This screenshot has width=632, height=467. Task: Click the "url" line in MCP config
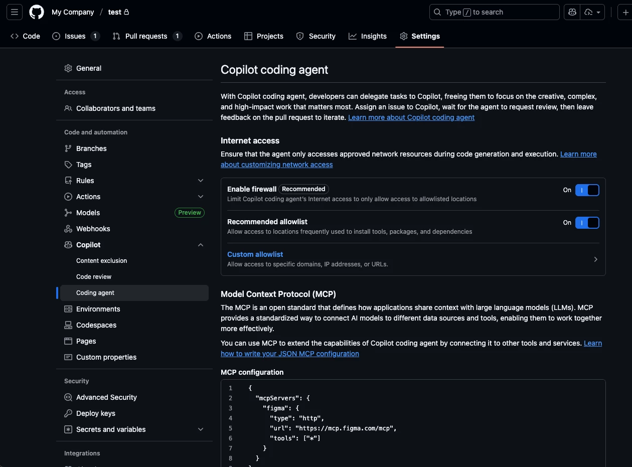click(x=333, y=428)
